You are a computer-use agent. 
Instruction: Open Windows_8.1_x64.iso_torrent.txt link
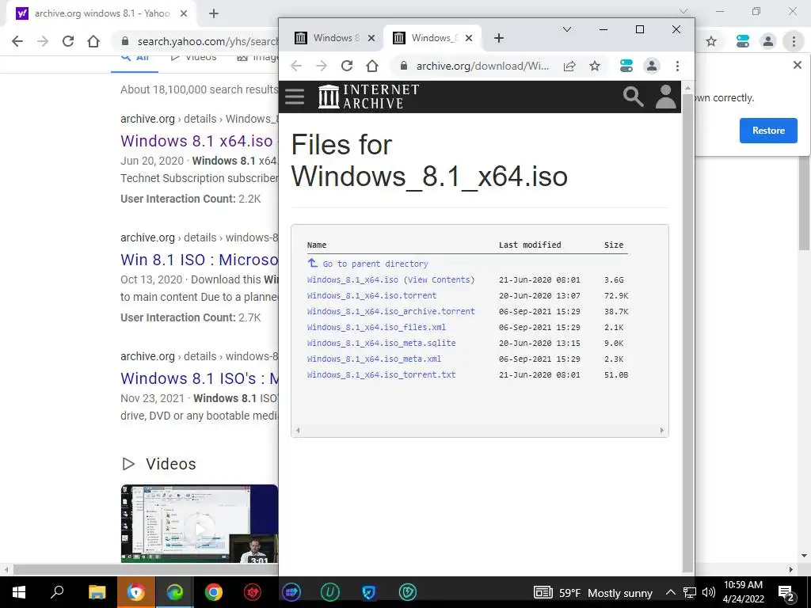click(382, 374)
